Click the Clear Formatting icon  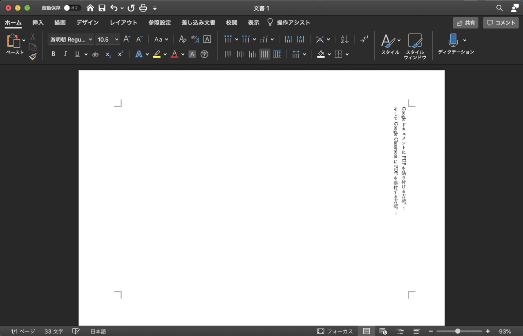[183, 39]
